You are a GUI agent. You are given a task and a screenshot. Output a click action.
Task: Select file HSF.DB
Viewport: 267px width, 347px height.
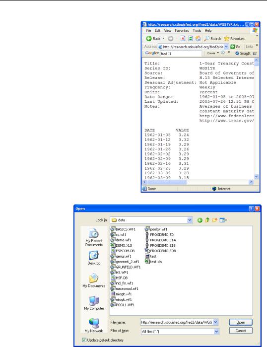click(119, 278)
